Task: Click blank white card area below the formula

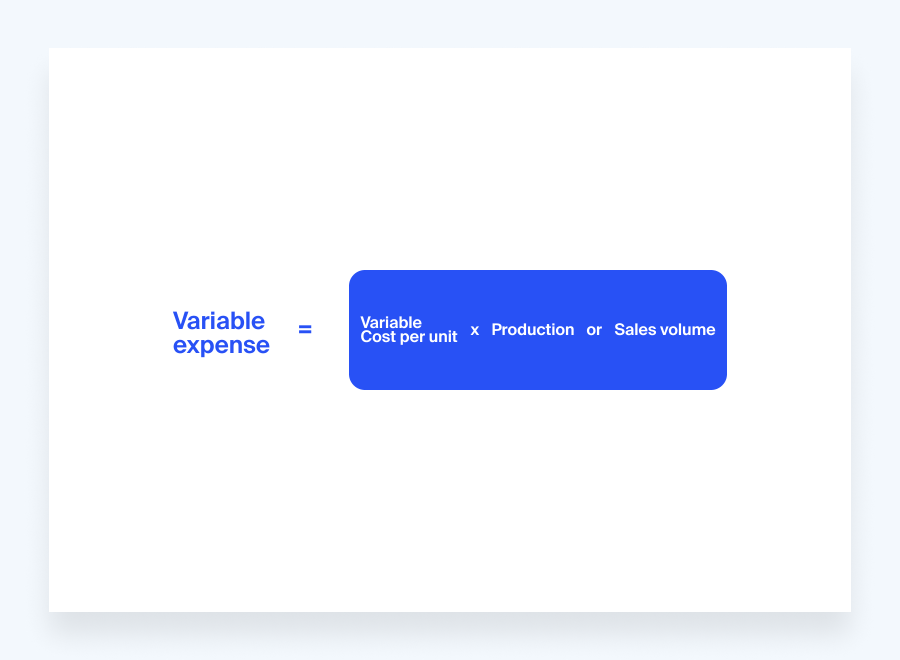Action: pos(450,500)
